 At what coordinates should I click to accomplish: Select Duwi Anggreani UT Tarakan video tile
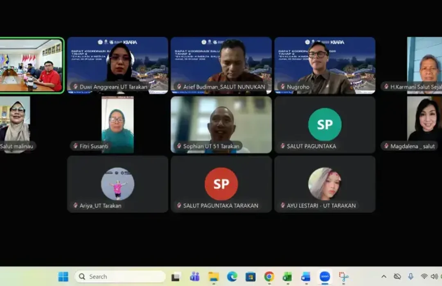pyautogui.click(x=117, y=65)
